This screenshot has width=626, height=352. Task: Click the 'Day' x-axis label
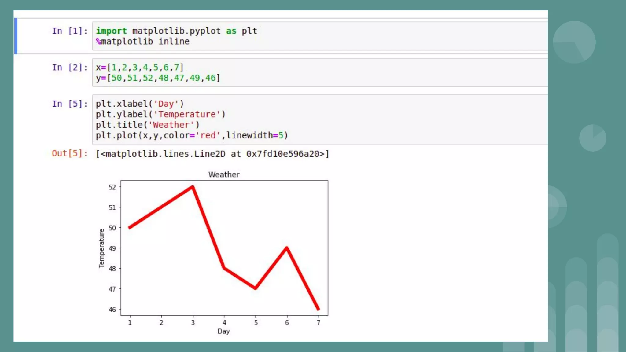(223, 331)
